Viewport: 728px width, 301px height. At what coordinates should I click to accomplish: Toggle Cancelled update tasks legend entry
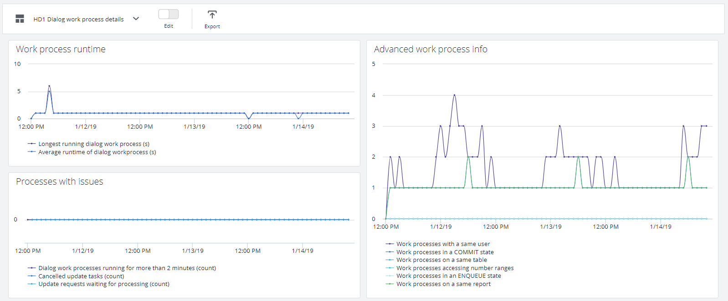(76, 276)
